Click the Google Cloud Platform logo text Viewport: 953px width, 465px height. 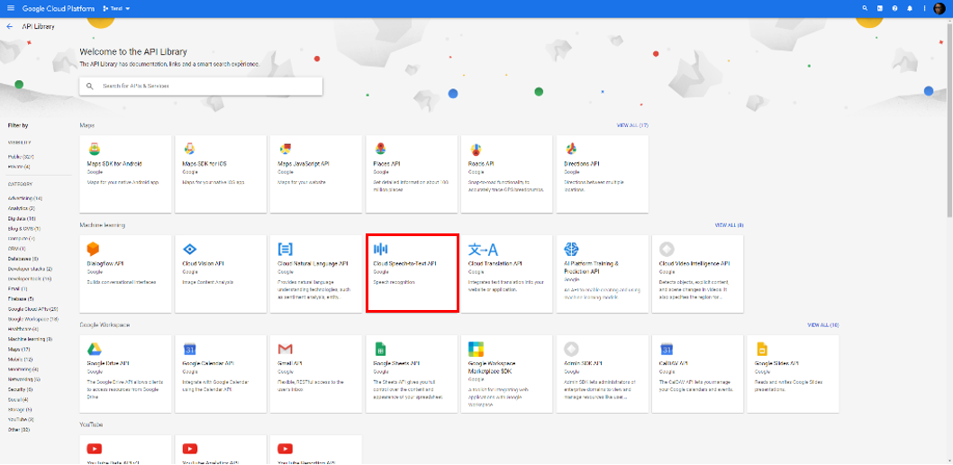click(x=59, y=8)
